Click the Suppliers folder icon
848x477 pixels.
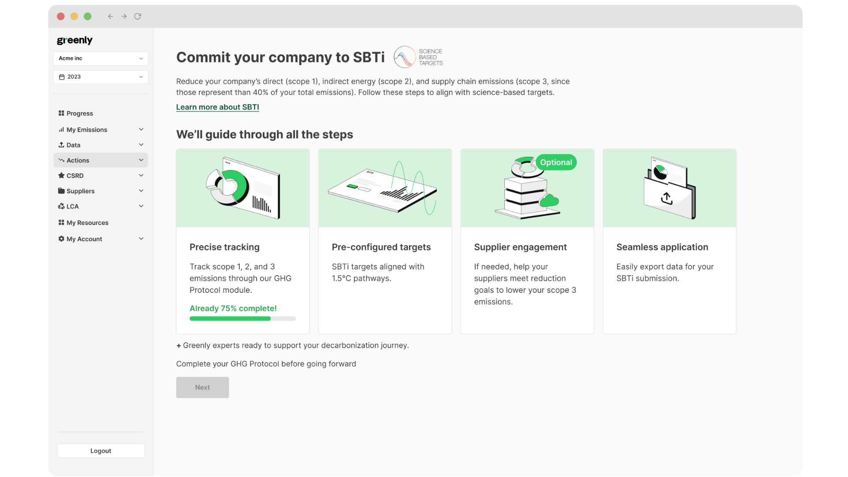(61, 191)
